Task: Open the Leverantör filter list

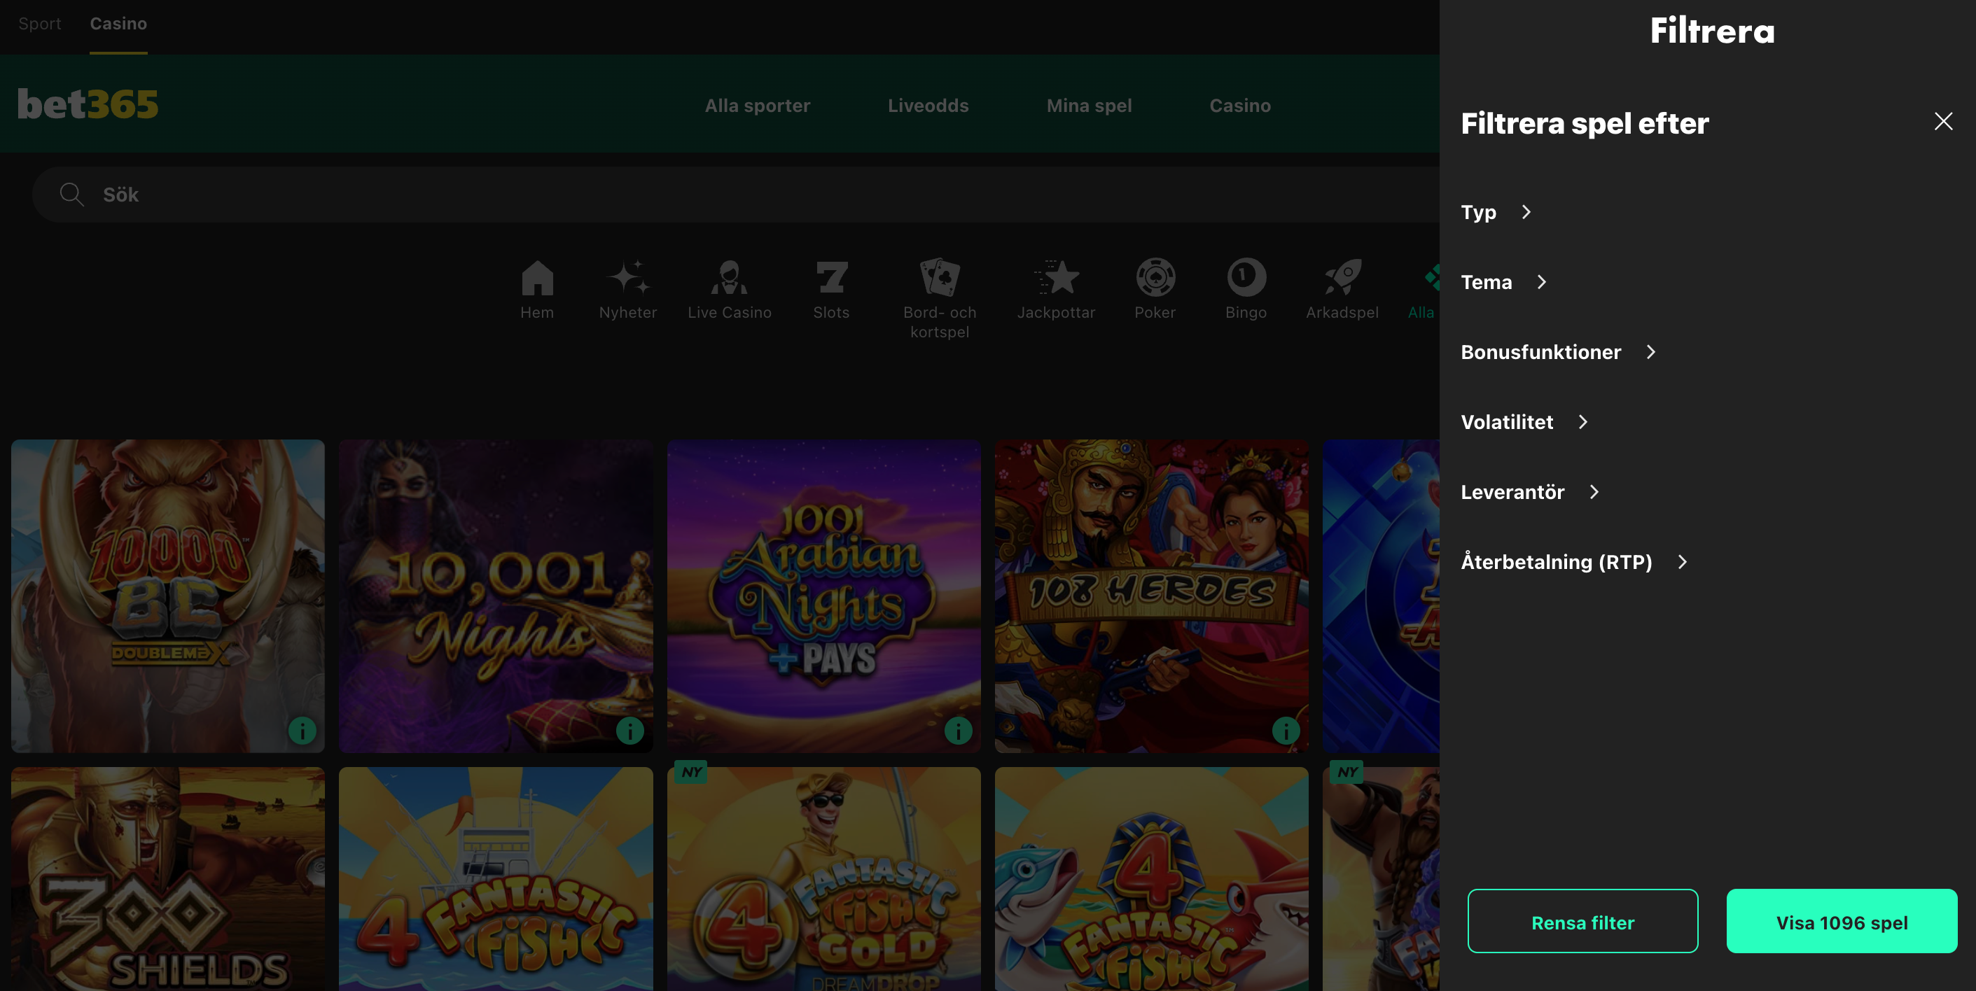Action: (x=1531, y=492)
